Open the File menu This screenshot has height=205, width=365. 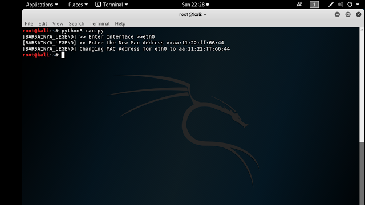pyautogui.click(x=29, y=23)
